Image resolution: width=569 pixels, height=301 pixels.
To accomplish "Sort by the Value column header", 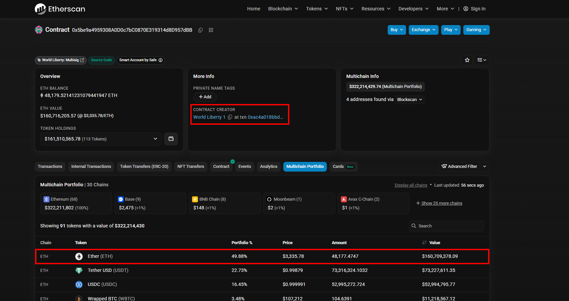I will [435, 243].
